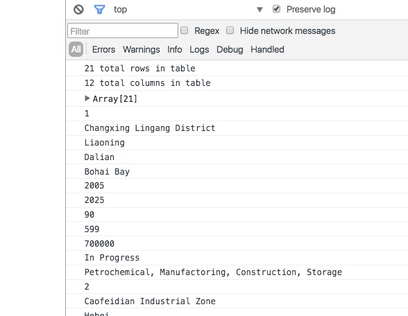This screenshot has height=316, width=408.
Task: Uncheck the Preserve log checkbox
Action: (x=276, y=9)
